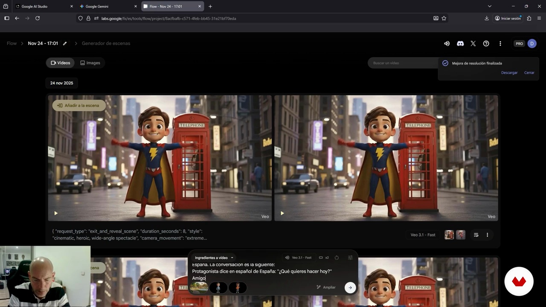Select the landscape ingredient thumbnail
Viewport: 546px width, 307px height.
point(199,288)
